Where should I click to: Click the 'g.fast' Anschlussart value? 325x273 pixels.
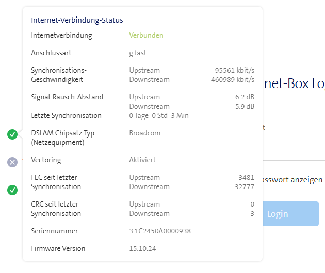pyautogui.click(x=138, y=53)
